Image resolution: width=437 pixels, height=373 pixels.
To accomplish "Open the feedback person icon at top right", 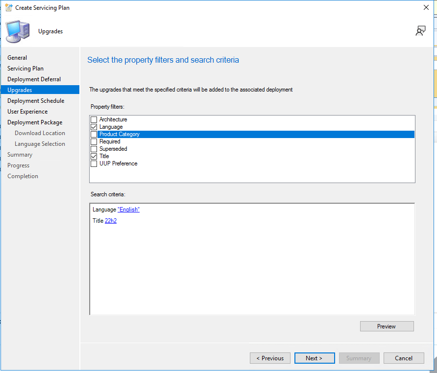I will click(x=420, y=30).
